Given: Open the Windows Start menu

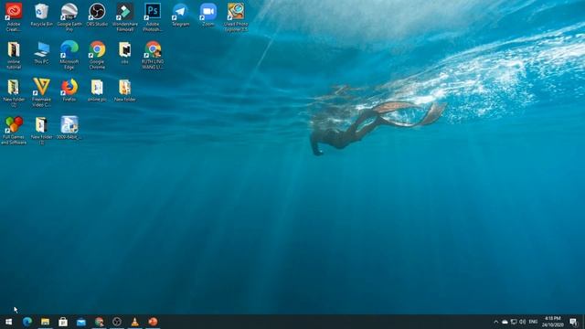Looking at the screenshot, I should point(9,322).
